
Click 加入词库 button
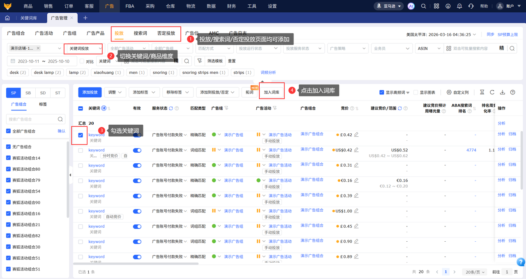(272, 92)
